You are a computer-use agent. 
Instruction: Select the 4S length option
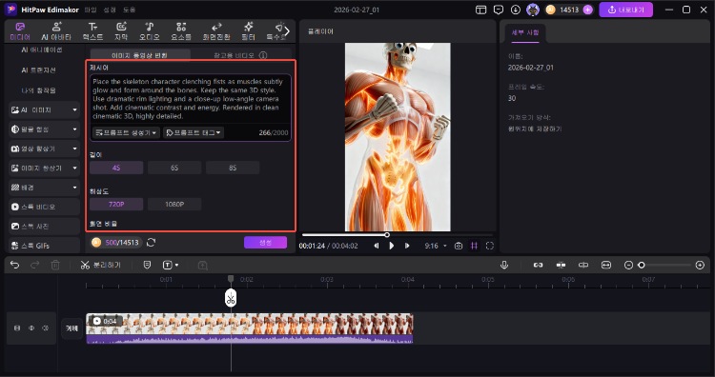pyautogui.click(x=116, y=168)
